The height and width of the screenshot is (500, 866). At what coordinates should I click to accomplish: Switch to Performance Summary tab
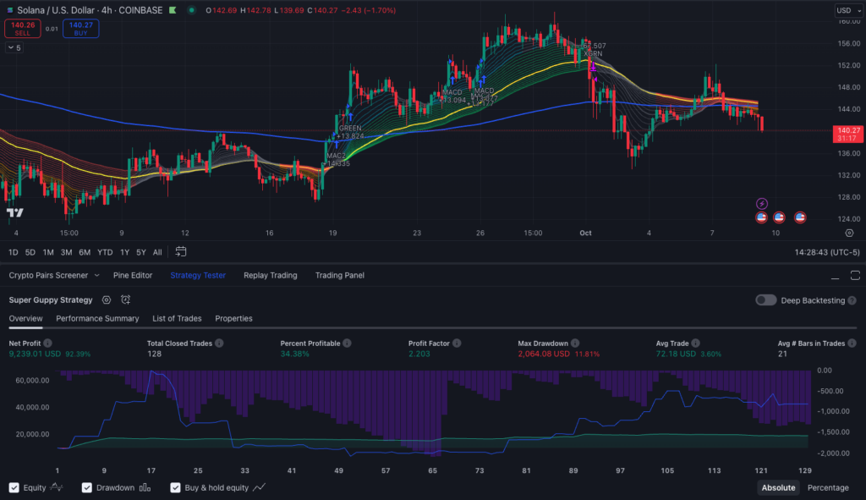point(97,318)
